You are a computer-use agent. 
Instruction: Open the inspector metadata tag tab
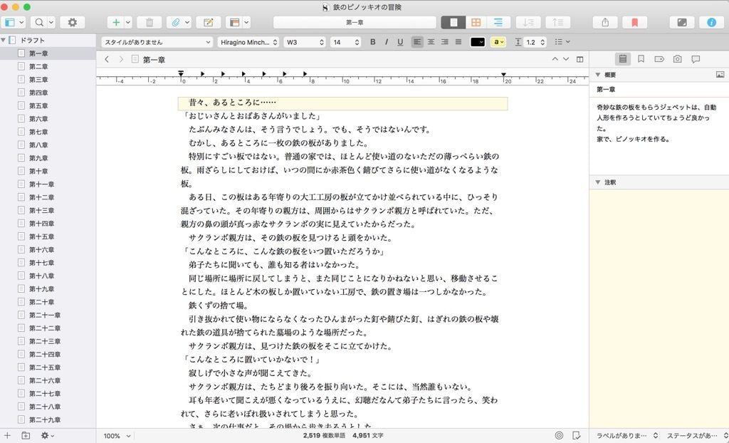pos(659,59)
